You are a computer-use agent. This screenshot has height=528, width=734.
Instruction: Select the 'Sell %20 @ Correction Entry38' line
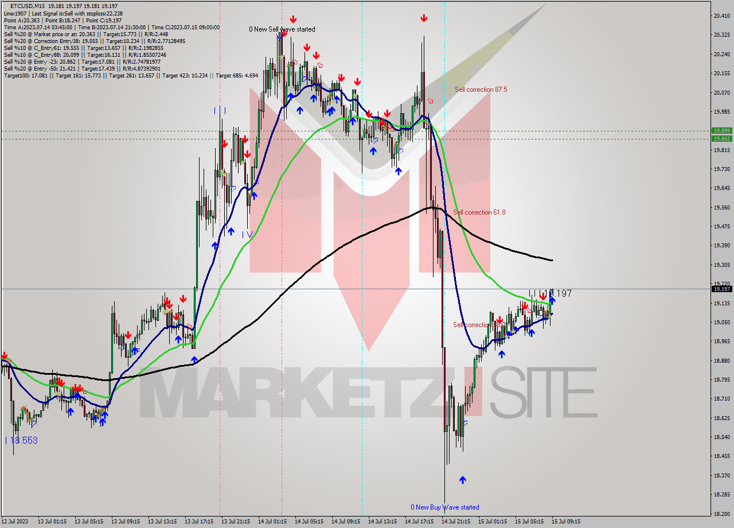(94, 41)
